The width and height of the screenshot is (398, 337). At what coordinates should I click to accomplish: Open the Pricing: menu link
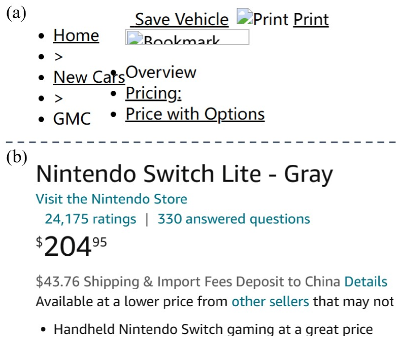click(153, 93)
